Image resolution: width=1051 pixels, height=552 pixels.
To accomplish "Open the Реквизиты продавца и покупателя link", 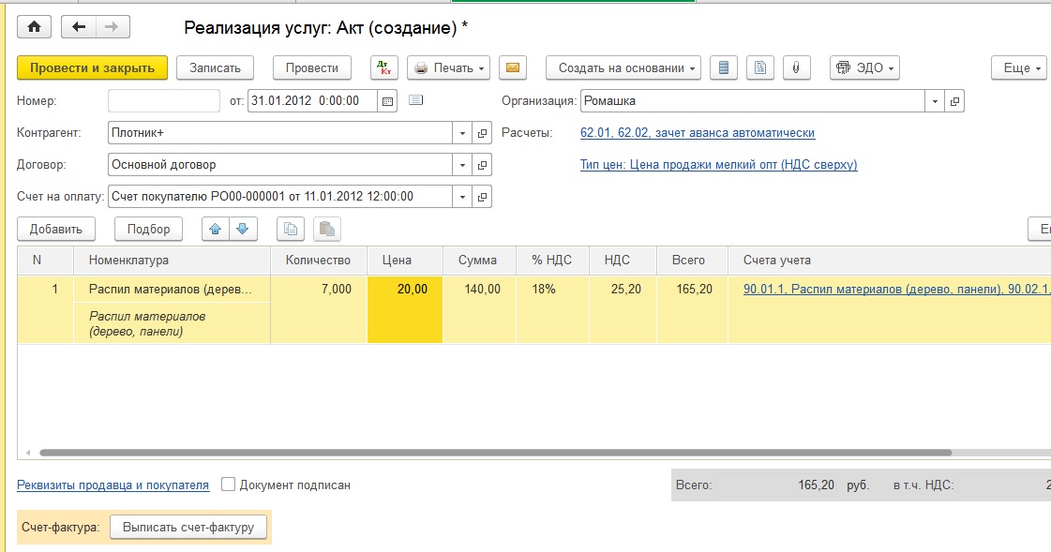I will (113, 485).
